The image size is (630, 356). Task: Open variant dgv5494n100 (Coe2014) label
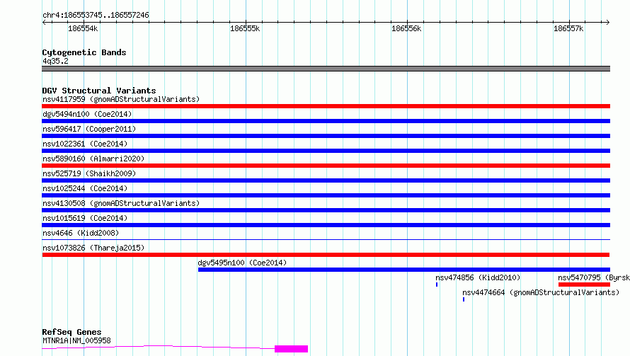pos(87,114)
